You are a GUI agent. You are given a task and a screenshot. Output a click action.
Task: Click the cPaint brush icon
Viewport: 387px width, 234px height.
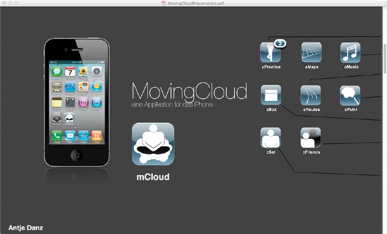tap(350, 96)
